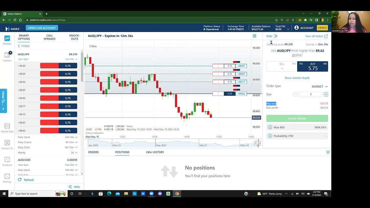Decrease order size with minus button
370x208 pixels.
pos(295,94)
